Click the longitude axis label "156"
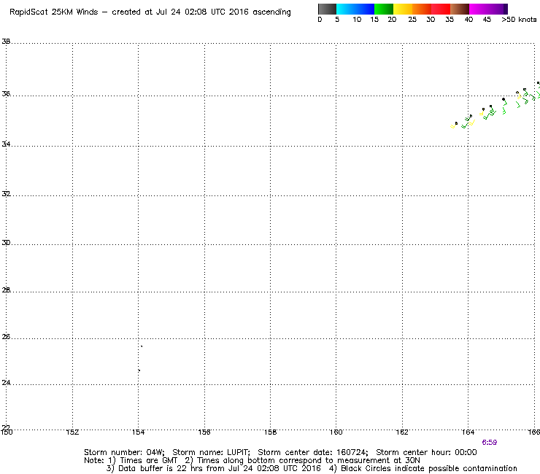Image resolution: width=540 pixels, height=474 pixels. click(x=204, y=432)
